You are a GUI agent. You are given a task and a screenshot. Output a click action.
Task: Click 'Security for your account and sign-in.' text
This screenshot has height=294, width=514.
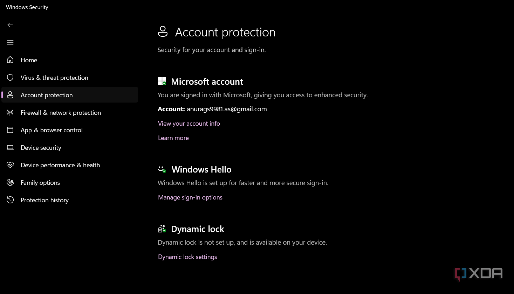click(x=212, y=50)
